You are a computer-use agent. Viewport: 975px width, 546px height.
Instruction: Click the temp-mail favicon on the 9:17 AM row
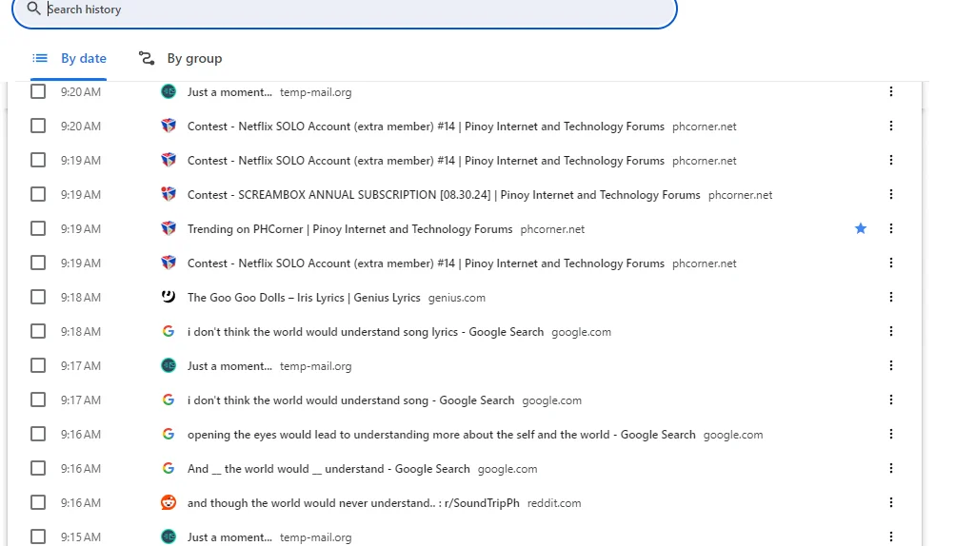click(169, 365)
